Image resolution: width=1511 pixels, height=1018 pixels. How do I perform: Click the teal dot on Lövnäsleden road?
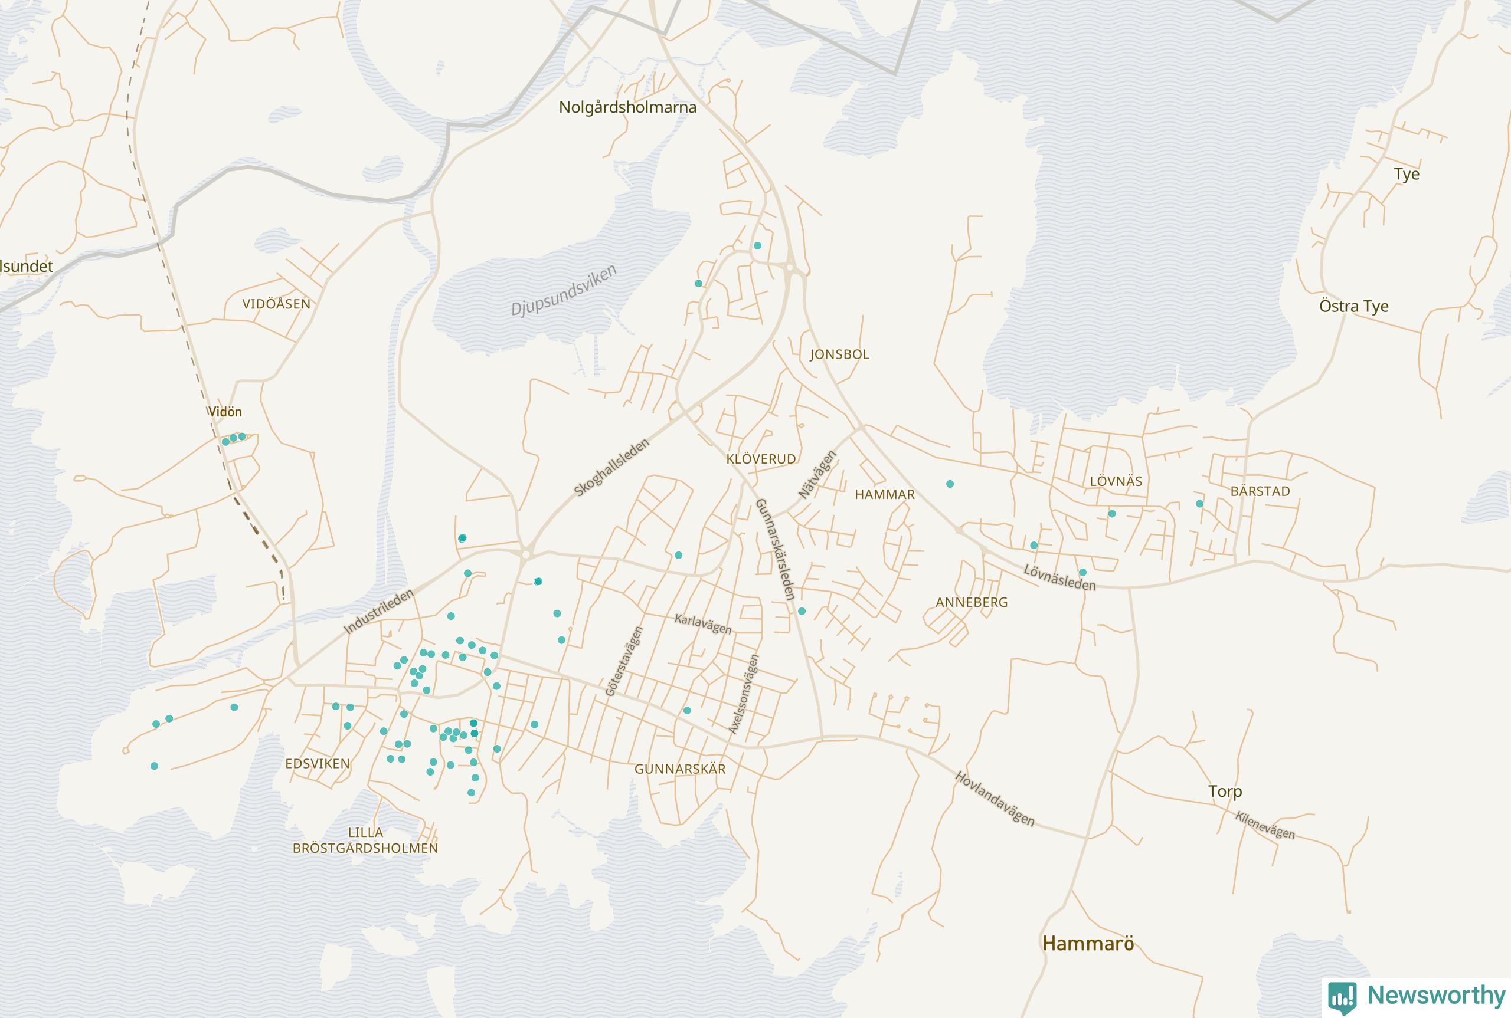(x=1083, y=573)
